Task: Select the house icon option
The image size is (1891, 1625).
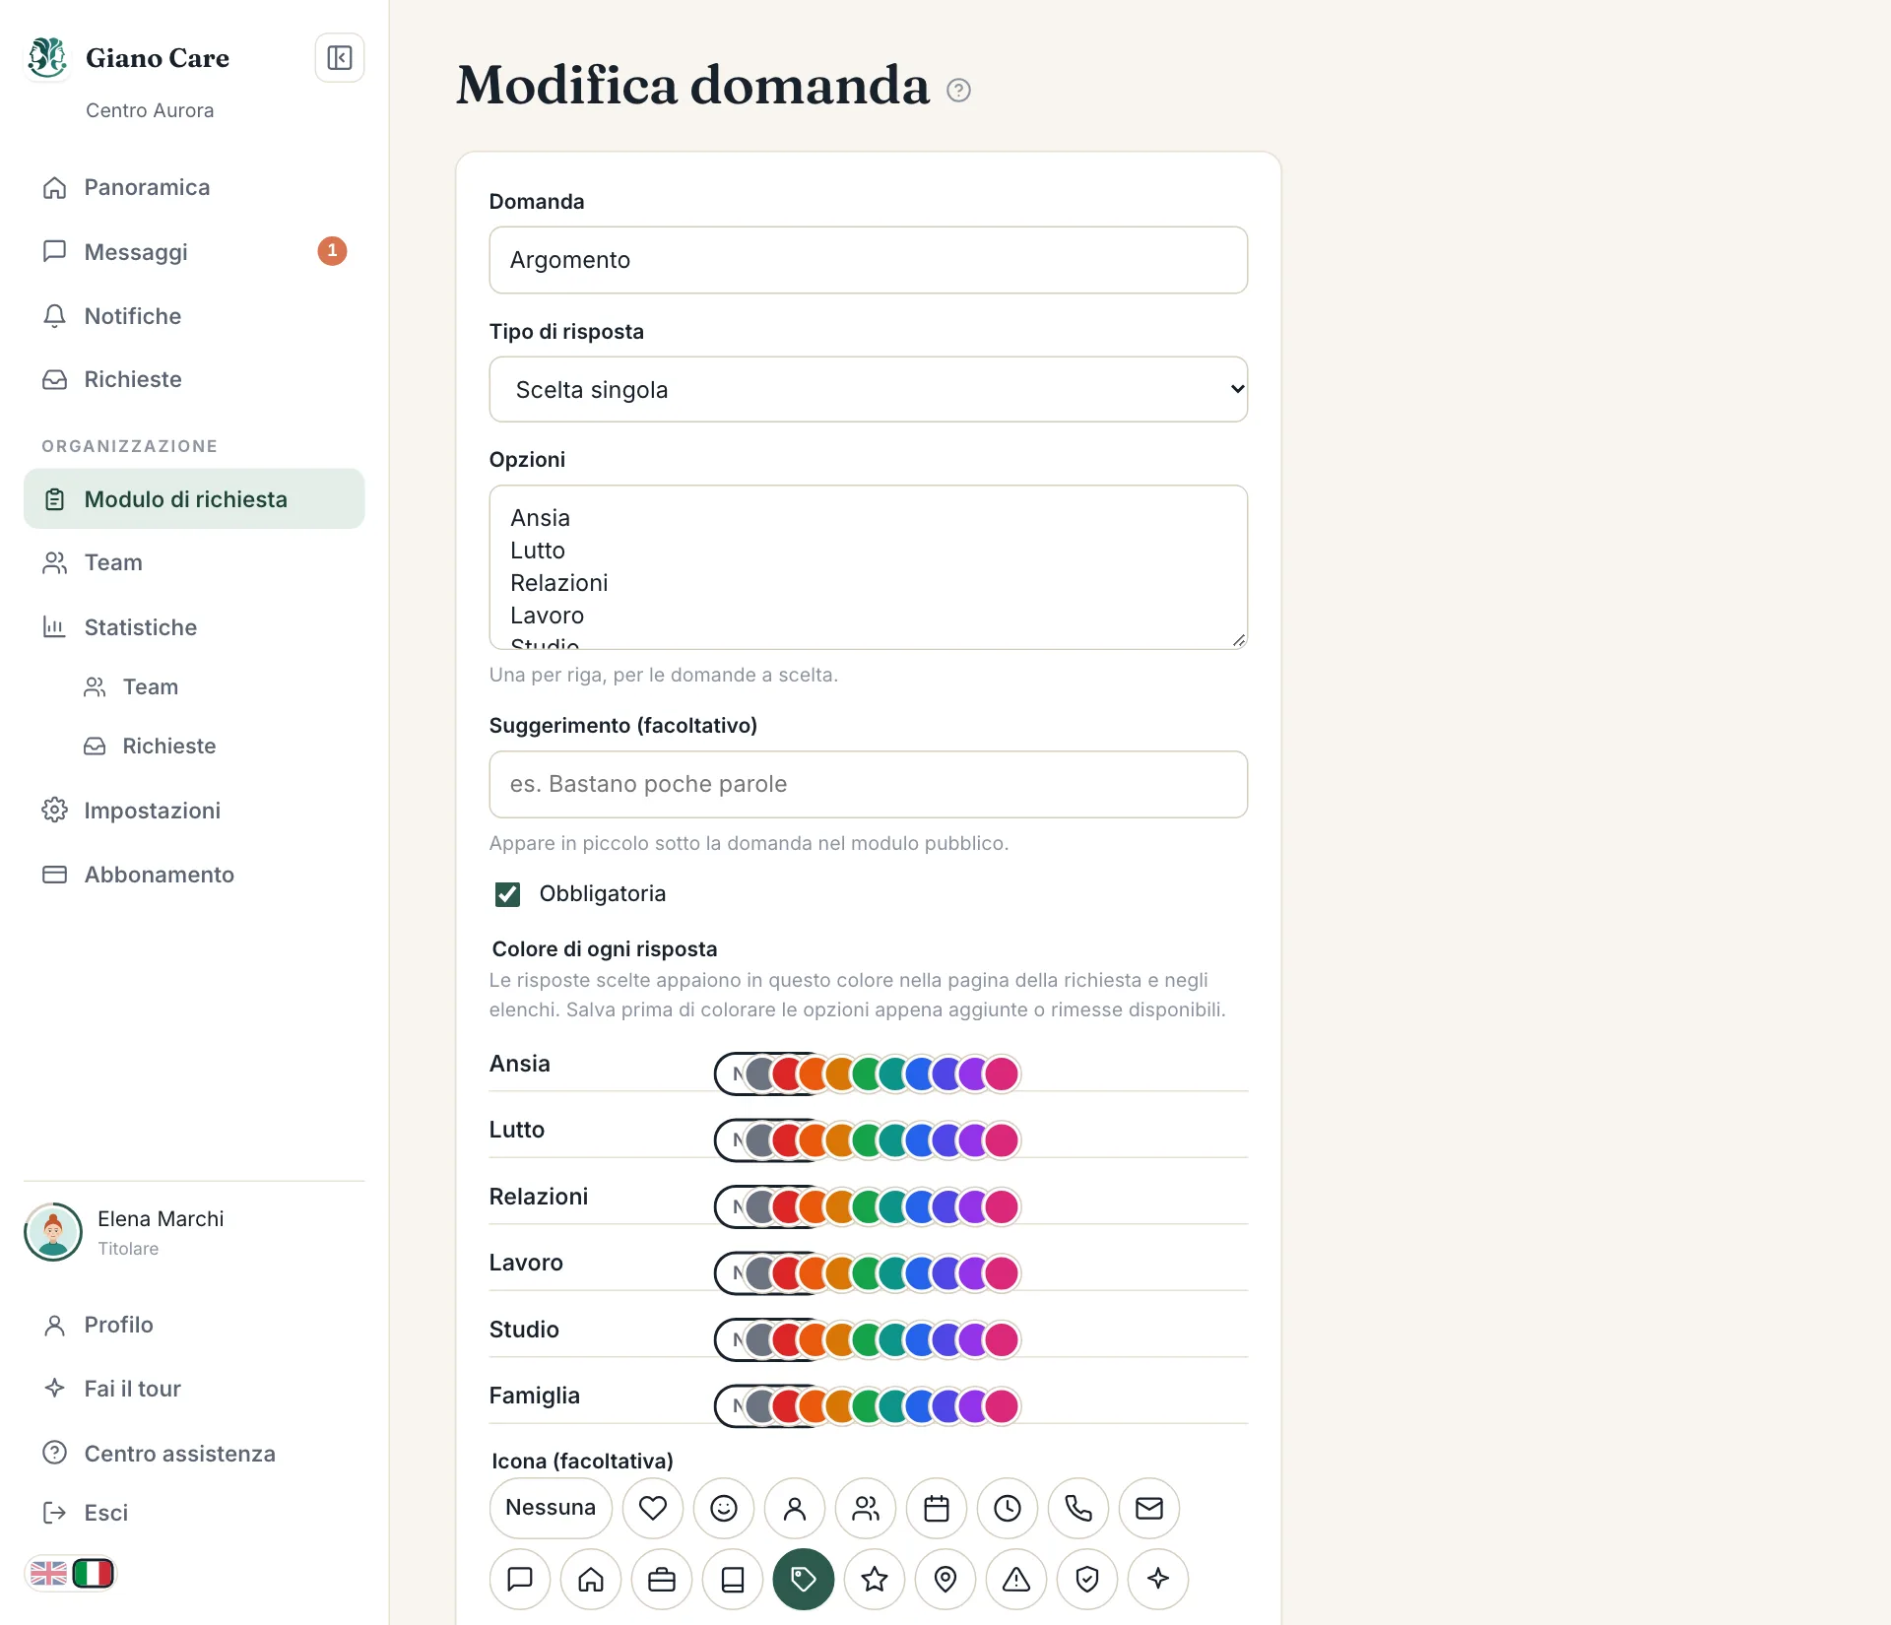Action: 591,1579
